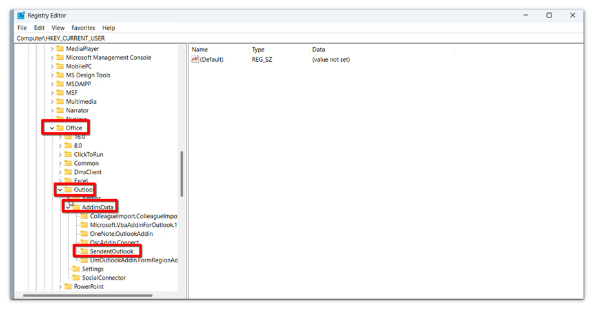The image size is (594, 310).
Task: Maximize the Registry Editor window
Action: coord(549,15)
